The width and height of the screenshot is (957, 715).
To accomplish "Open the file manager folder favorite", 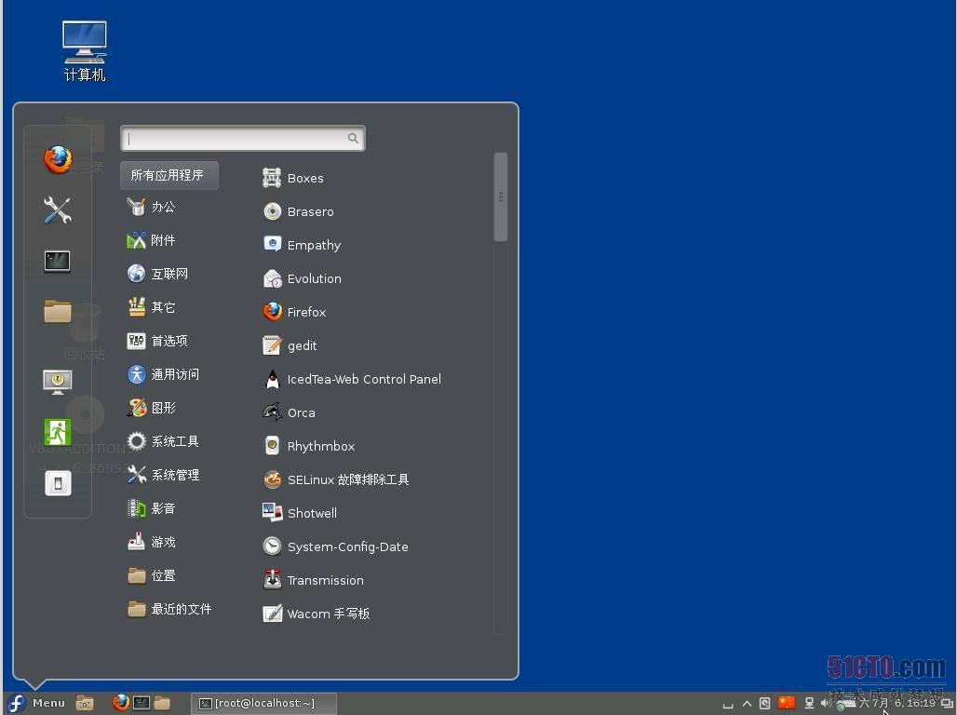I will [x=58, y=311].
